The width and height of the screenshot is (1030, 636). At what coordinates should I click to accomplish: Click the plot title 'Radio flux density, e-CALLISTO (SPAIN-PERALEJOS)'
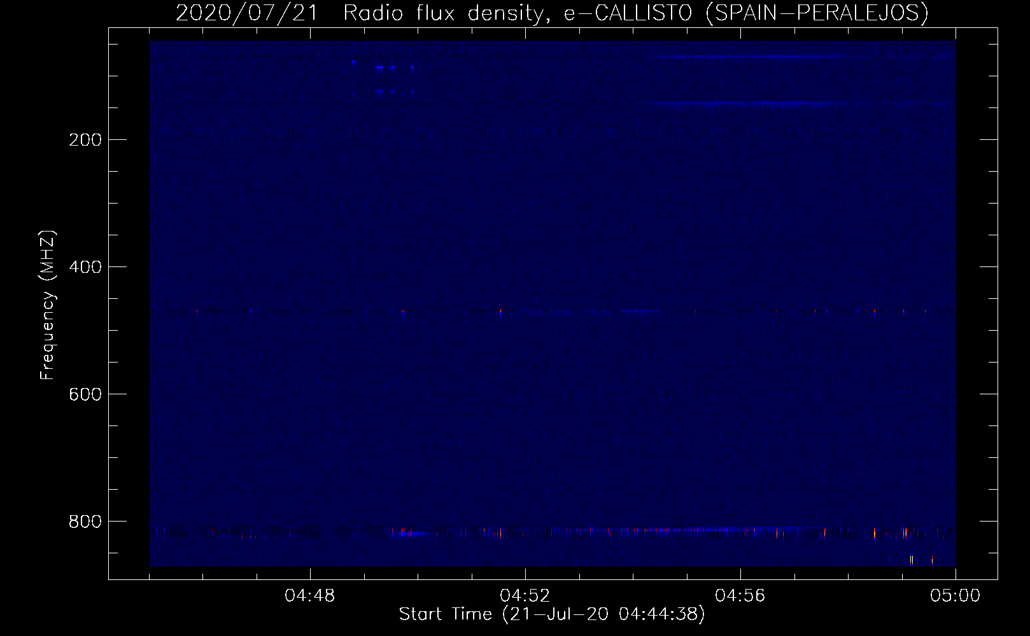[636, 13]
